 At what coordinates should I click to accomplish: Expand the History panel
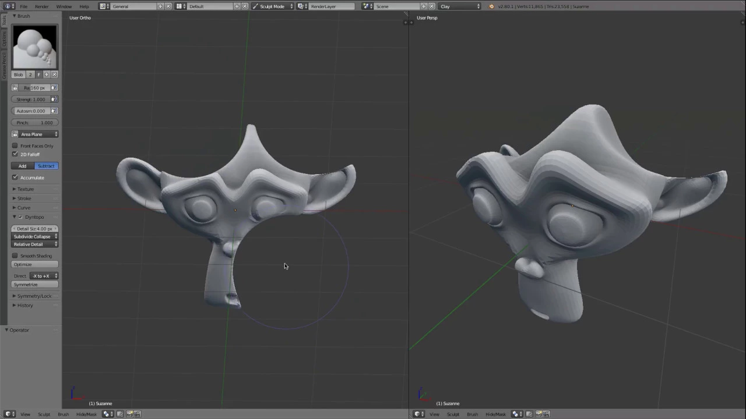24,306
